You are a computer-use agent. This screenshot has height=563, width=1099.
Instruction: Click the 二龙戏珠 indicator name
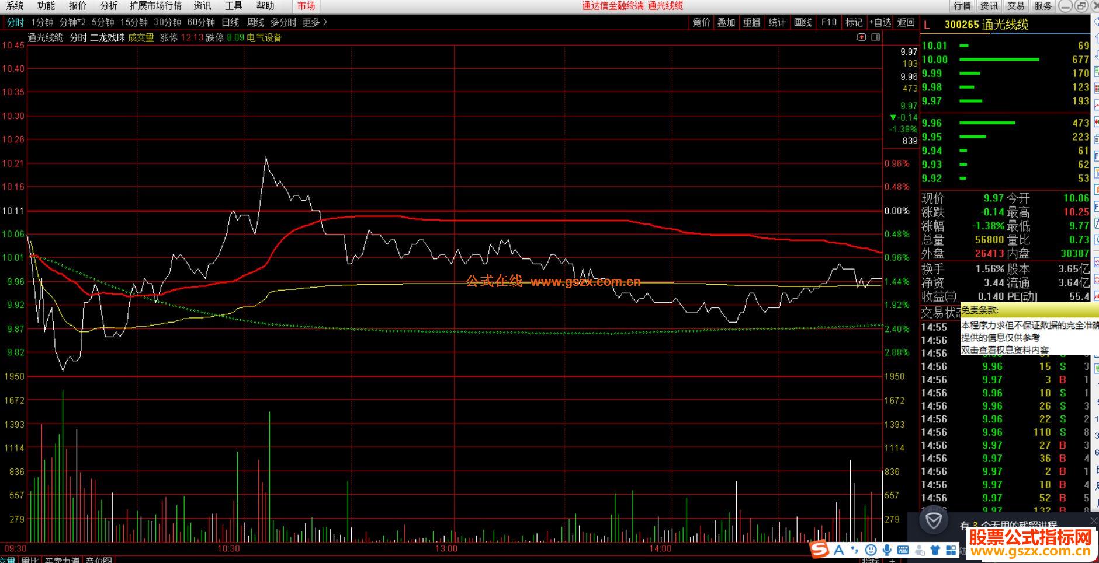click(x=107, y=37)
